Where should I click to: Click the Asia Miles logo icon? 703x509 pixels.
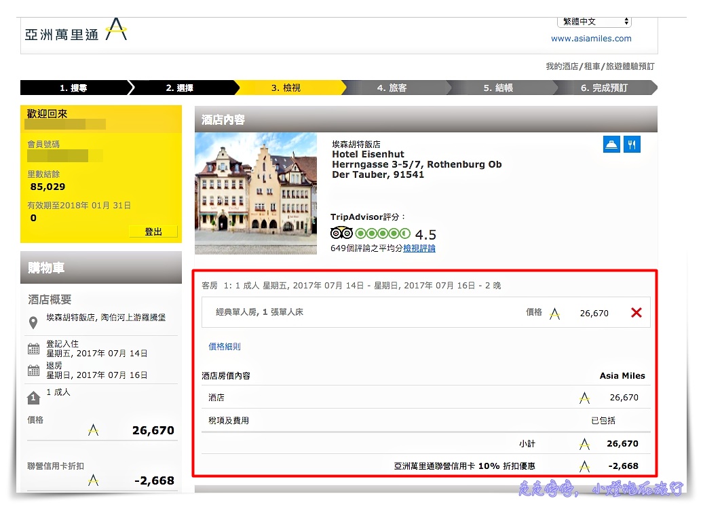point(116,30)
